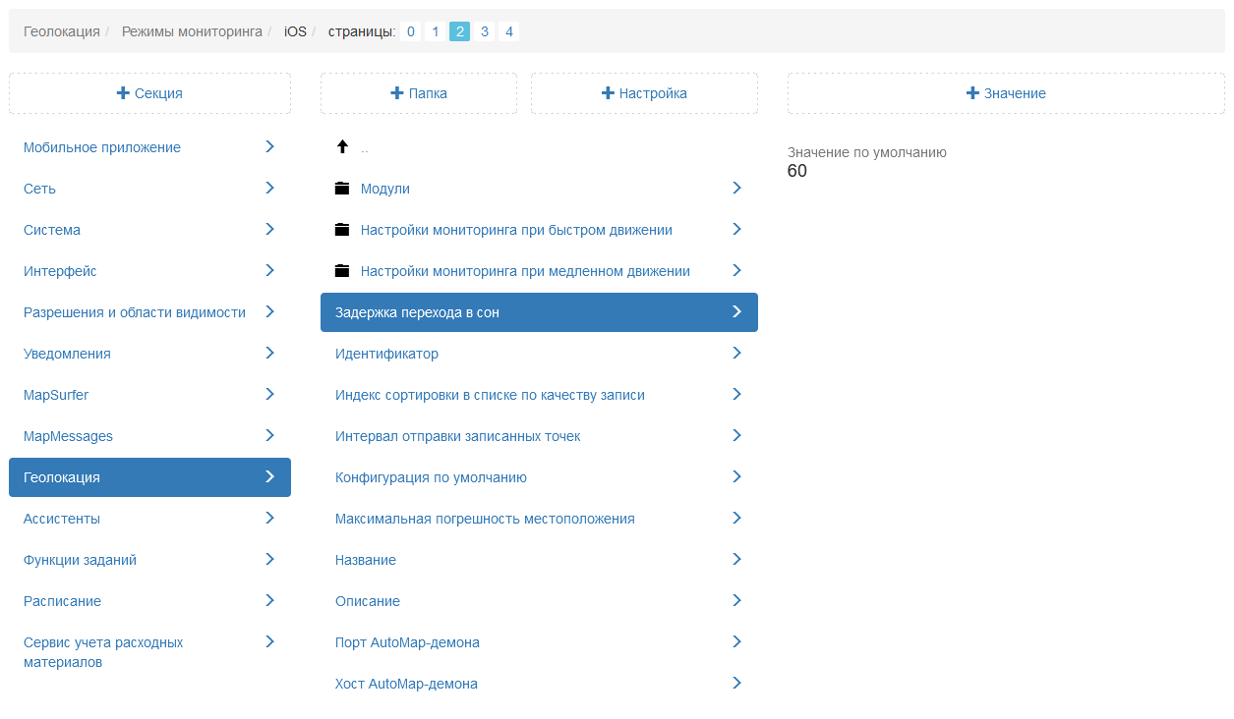Click folder icon of Настройки мониторинга при быстром движении
This screenshot has width=1234, height=719.
[342, 230]
